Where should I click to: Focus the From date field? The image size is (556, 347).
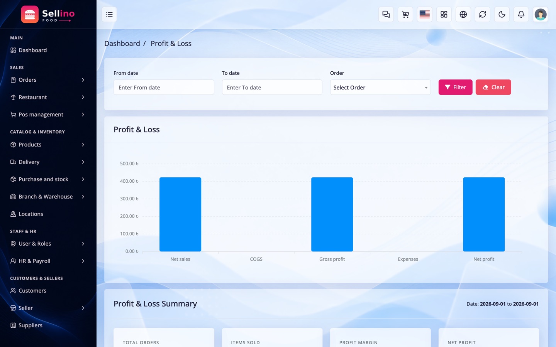[x=164, y=88]
